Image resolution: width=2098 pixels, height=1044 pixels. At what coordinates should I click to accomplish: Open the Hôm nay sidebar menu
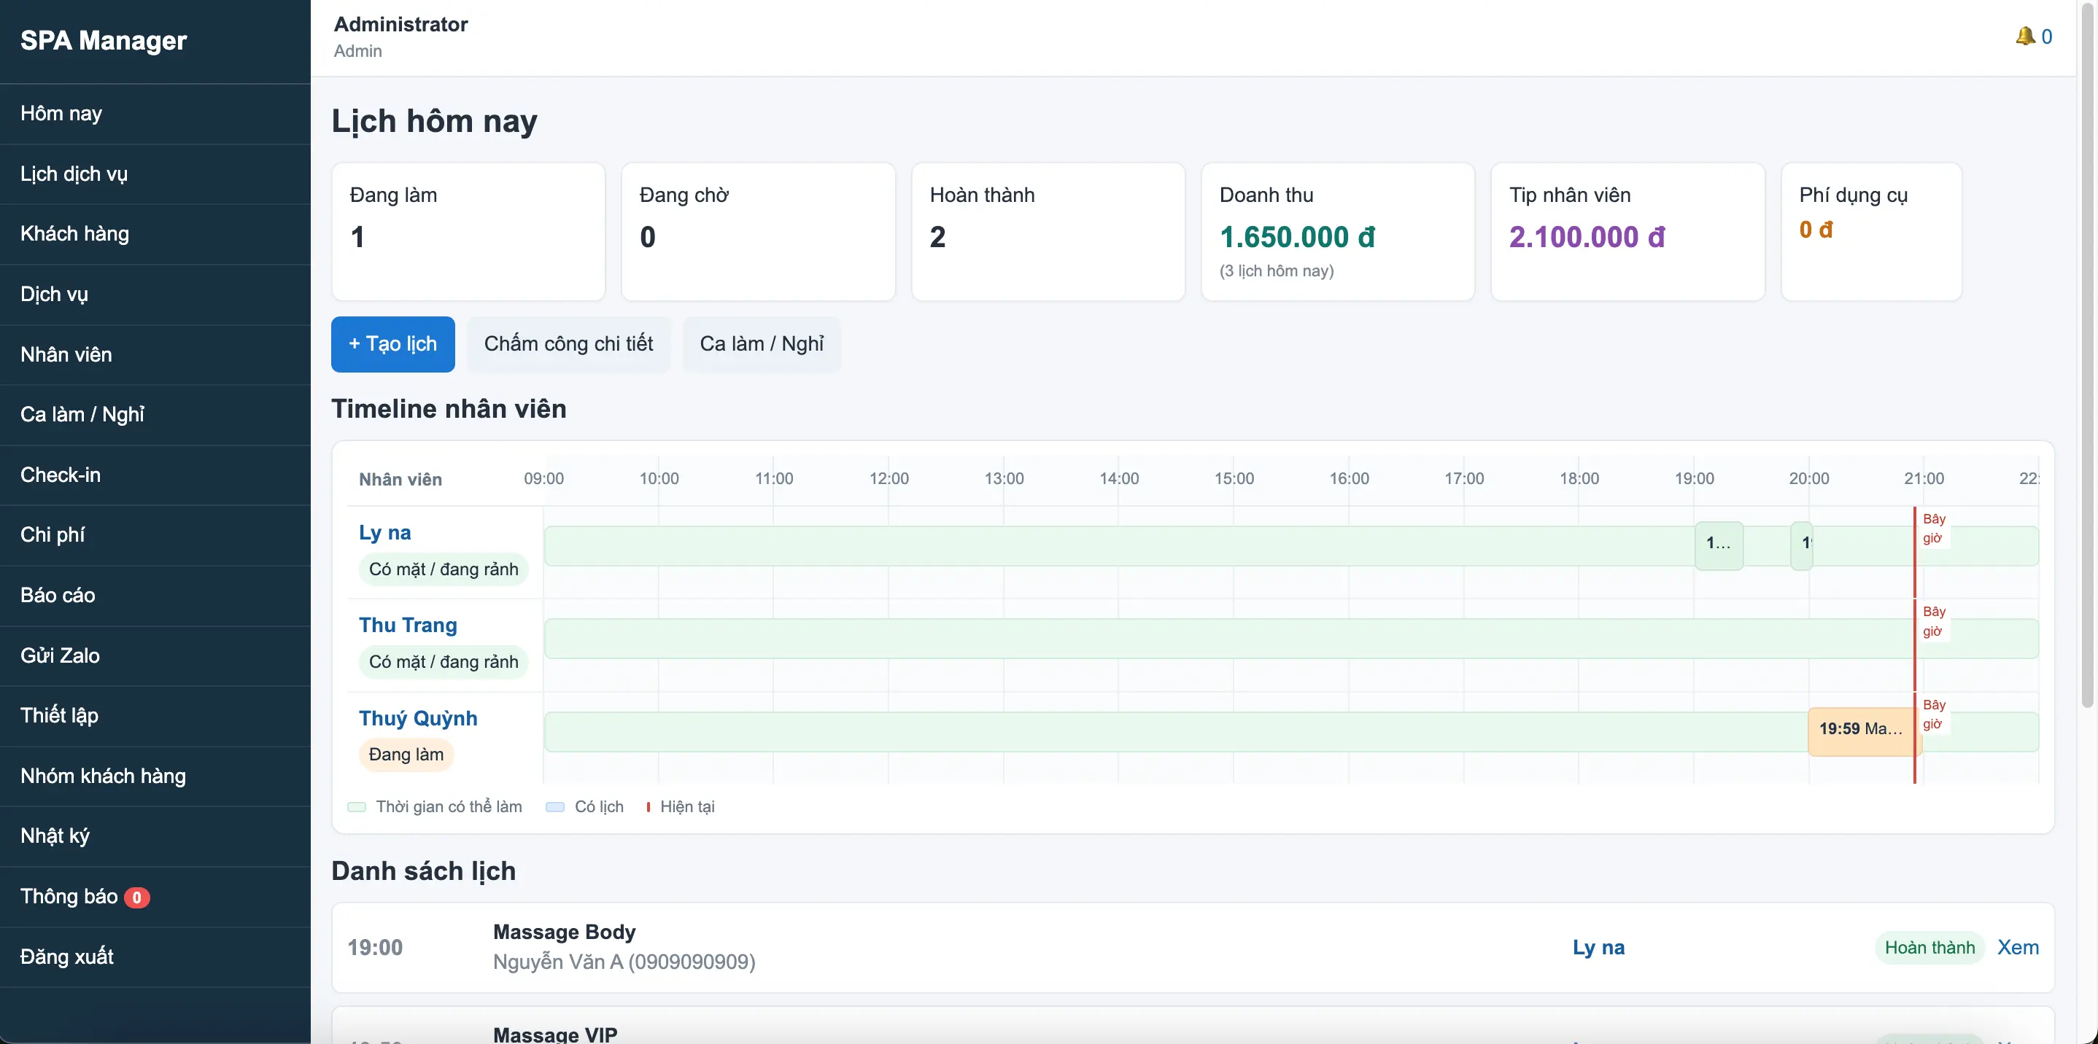(155, 114)
